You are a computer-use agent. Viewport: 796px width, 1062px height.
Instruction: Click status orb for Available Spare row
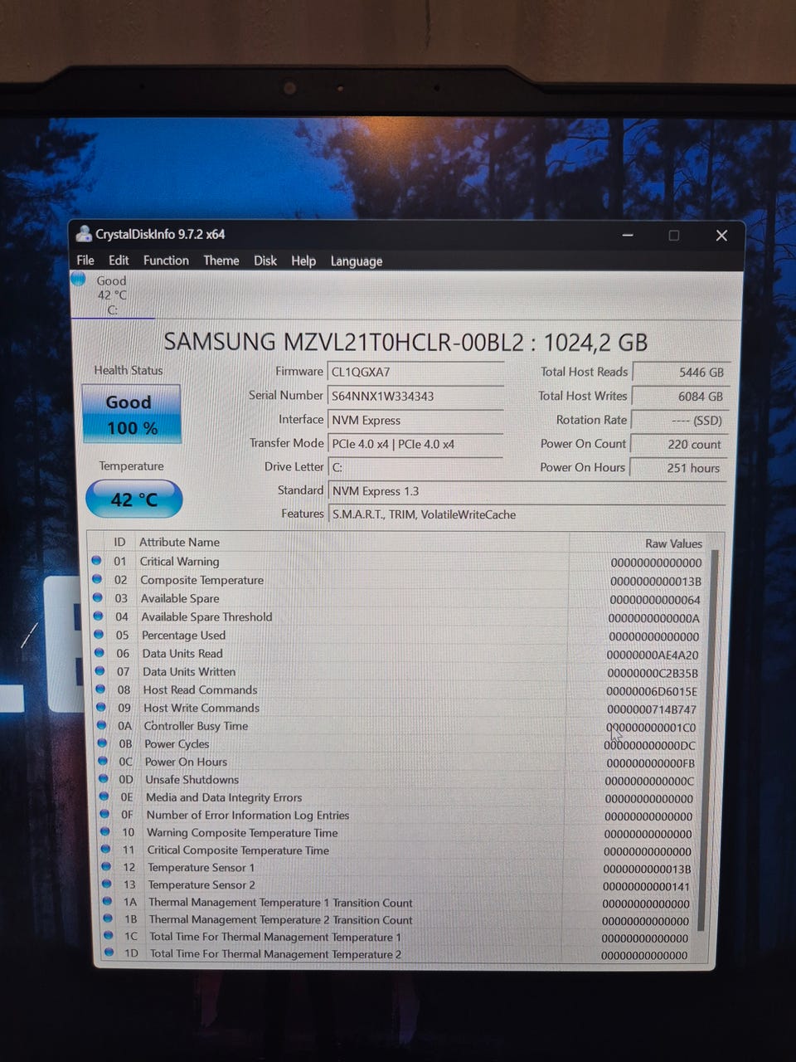(98, 597)
